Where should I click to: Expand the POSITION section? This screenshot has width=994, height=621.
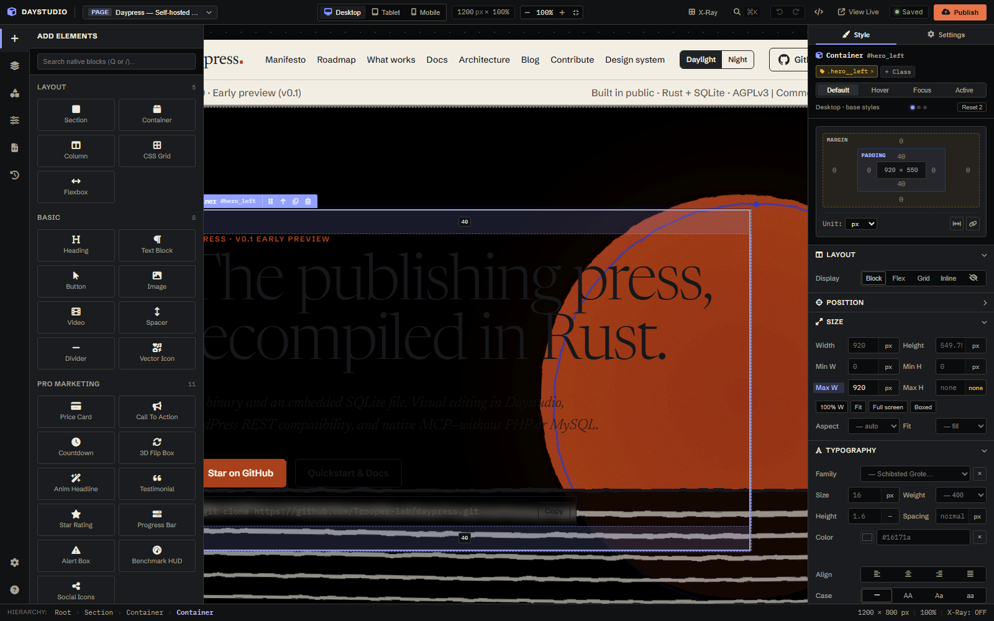point(901,302)
